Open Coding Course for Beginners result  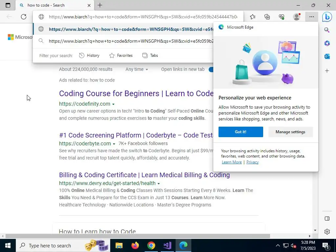coord(136,94)
